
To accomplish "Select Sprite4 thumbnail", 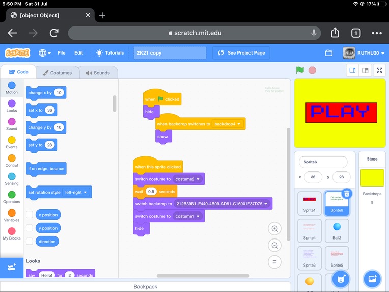I will [310, 230].
